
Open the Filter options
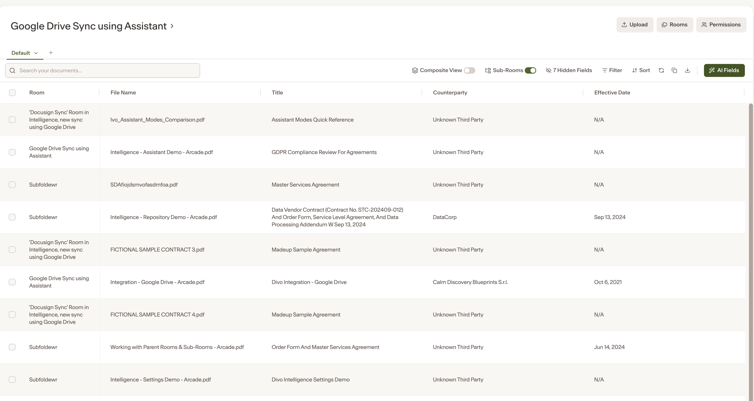(x=612, y=70)
